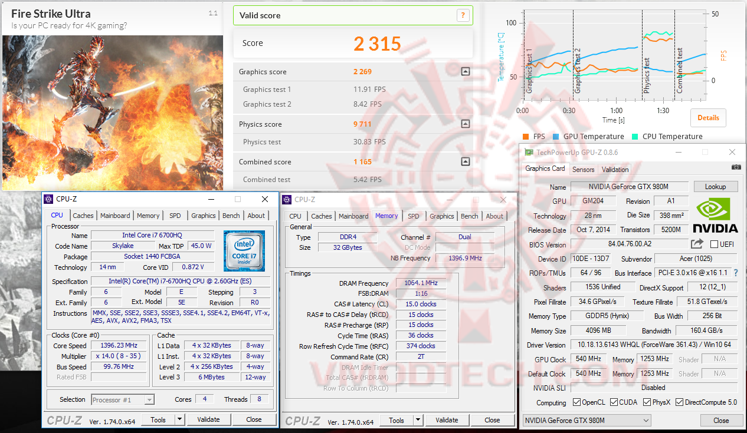Click the NVIDIA logo in GPU-Z
This screenshot has height=433, width=747.
(715, 214)
